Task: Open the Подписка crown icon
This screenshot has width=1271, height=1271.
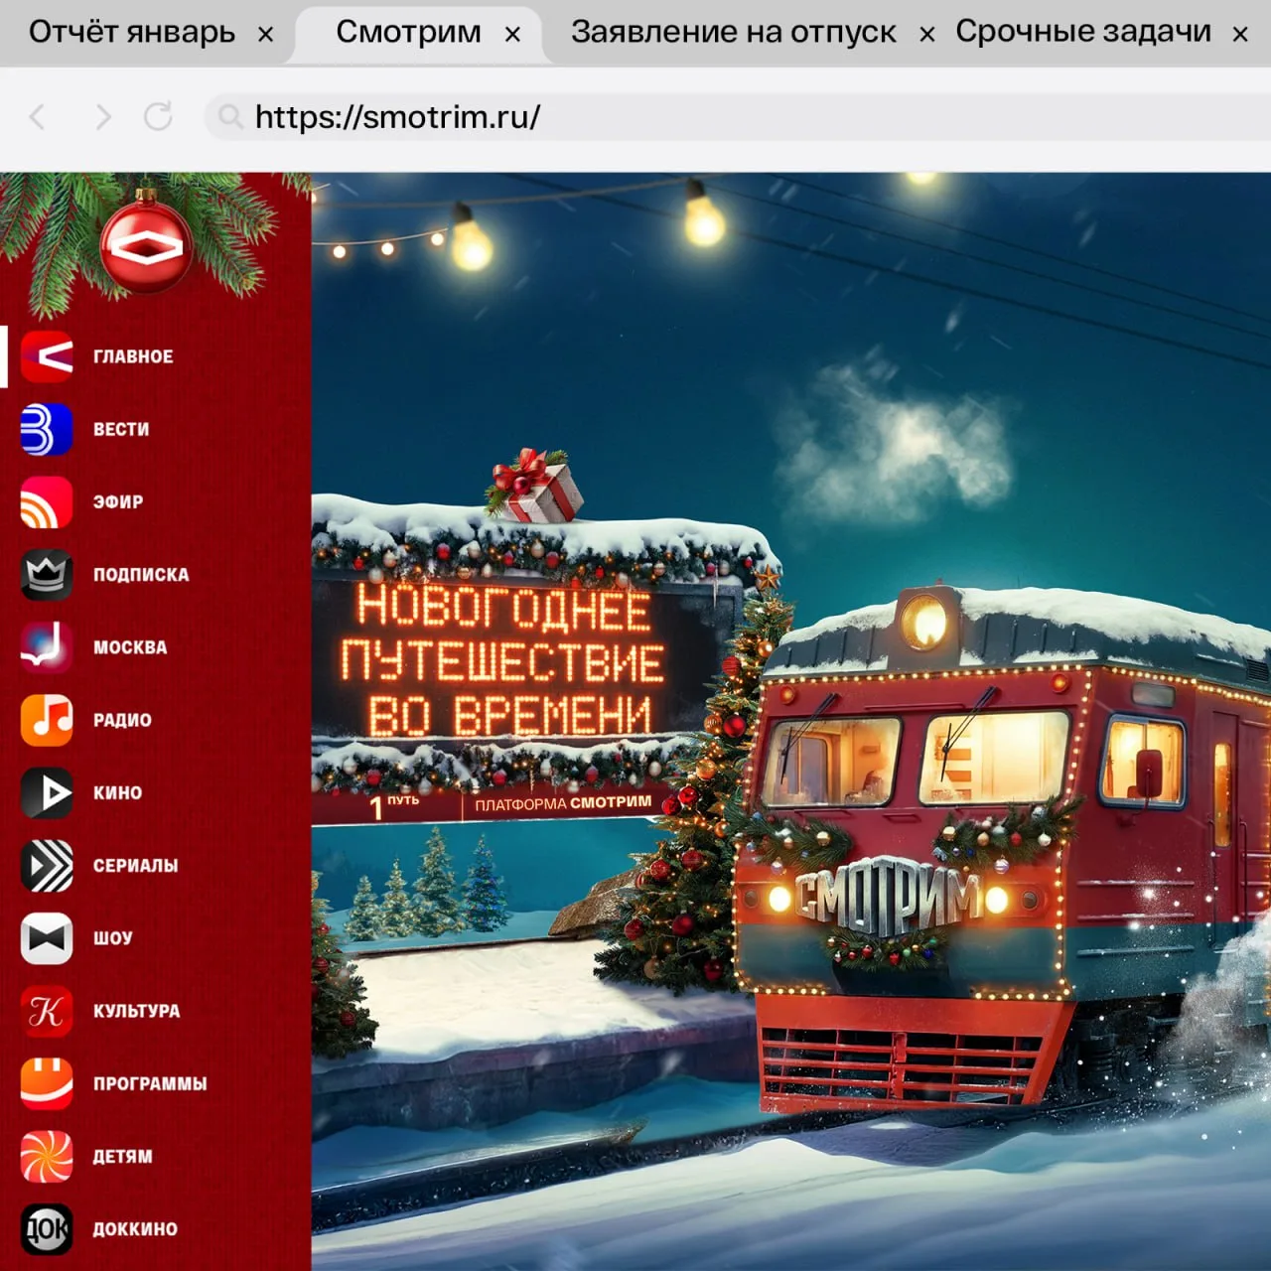Action: pyautogui.click(x=47, y=574)
